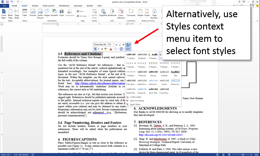The width and height of the screenshot is (260, 156).
Task: Insert a Page Break
Action: [17, 14]
